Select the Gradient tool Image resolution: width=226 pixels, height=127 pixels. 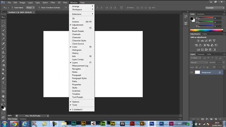coord(3,65)
